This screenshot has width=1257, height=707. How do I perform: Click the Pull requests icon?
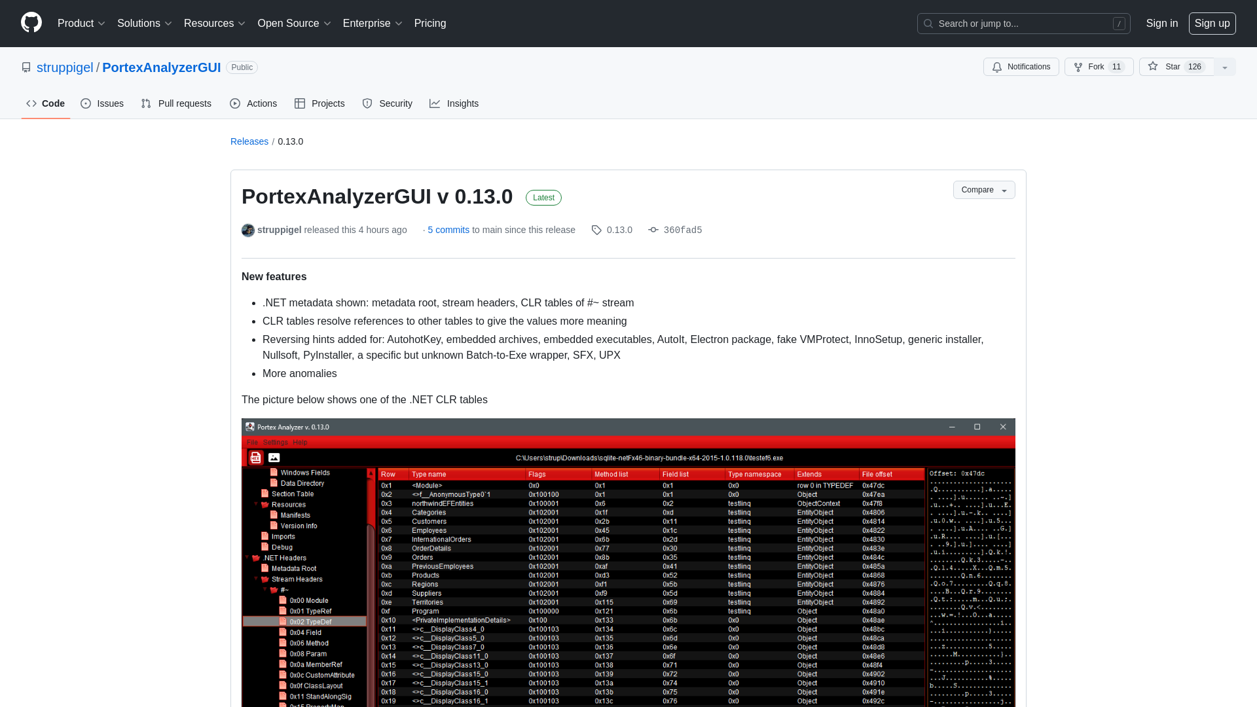(146, 103)
